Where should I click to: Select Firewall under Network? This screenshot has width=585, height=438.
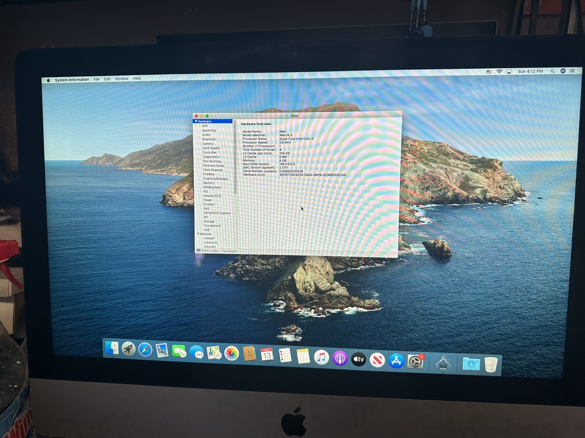coord(209,238)
